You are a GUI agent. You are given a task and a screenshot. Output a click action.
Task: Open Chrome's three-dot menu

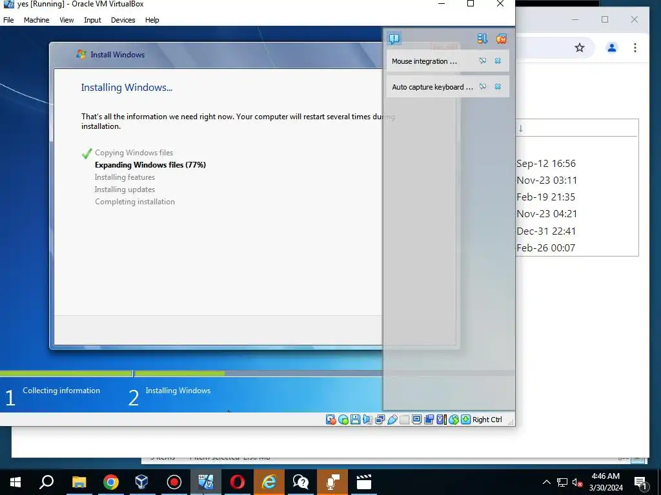click(635, 48)
